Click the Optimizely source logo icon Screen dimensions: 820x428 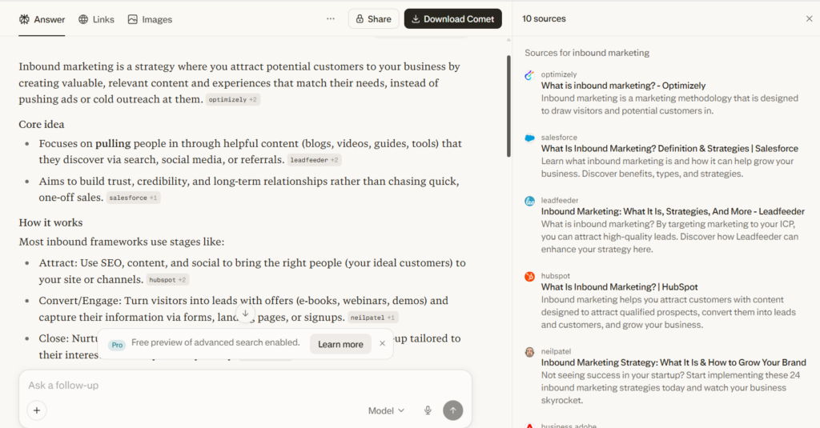[530, 75]
